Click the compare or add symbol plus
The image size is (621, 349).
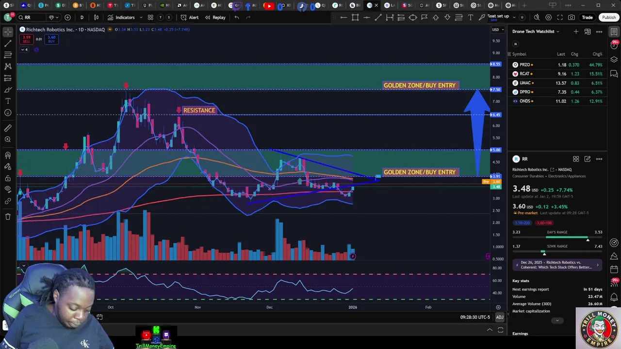coord(67,17)
